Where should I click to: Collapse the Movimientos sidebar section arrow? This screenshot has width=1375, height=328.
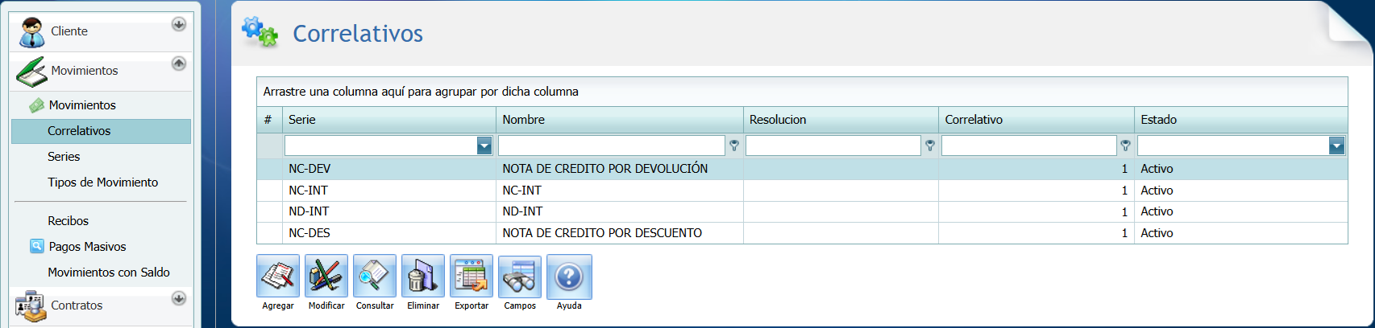(179, 64)
